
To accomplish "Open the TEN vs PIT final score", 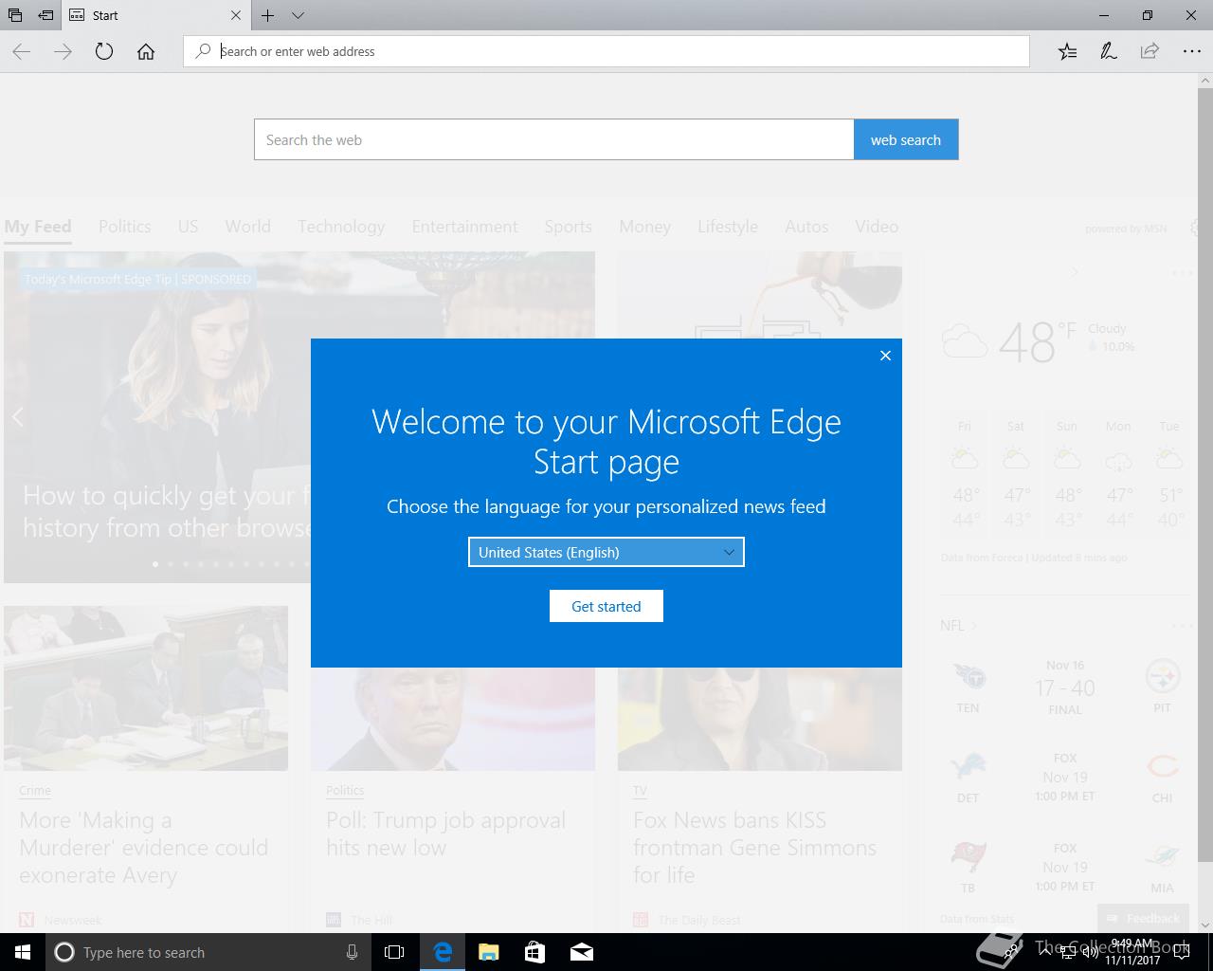I will [x=1065, y=687].
